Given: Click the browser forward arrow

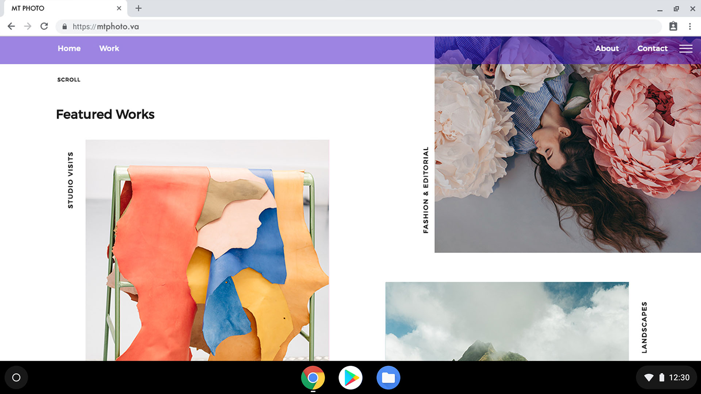Looking at the screenshot, I should tap(28, 26).
